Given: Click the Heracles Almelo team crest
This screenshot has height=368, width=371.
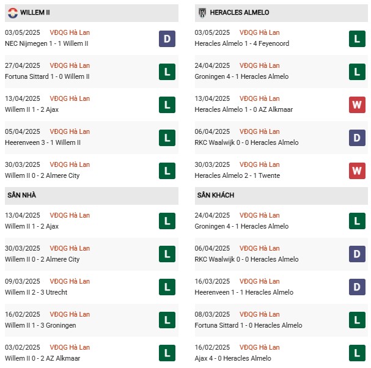Looking at the screenshot, I should coord(202,13).
